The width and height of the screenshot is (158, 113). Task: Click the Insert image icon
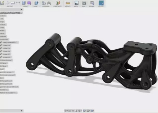pyautogui.click(x=76, y=3)
